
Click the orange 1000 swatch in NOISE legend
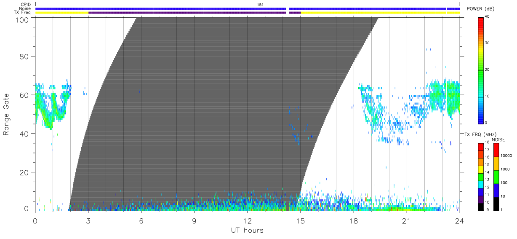496,164
